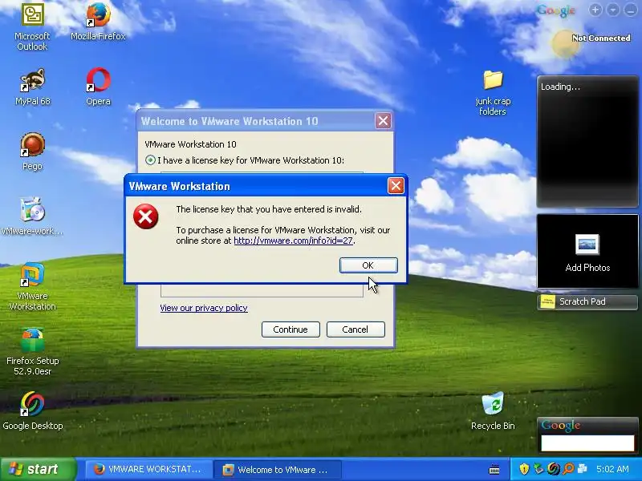
Task: Open the vmware.com/info?id=27 store link
Action: point(293,240)
